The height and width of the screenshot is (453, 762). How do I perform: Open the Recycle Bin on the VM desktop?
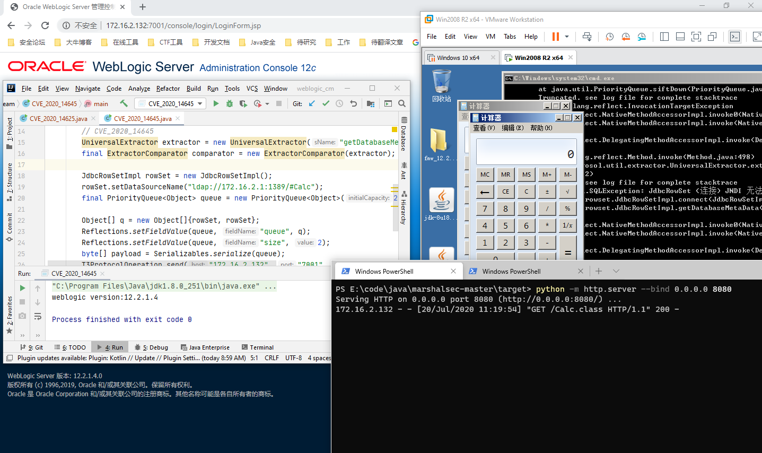pyautogui.click(x=442, y=86)
